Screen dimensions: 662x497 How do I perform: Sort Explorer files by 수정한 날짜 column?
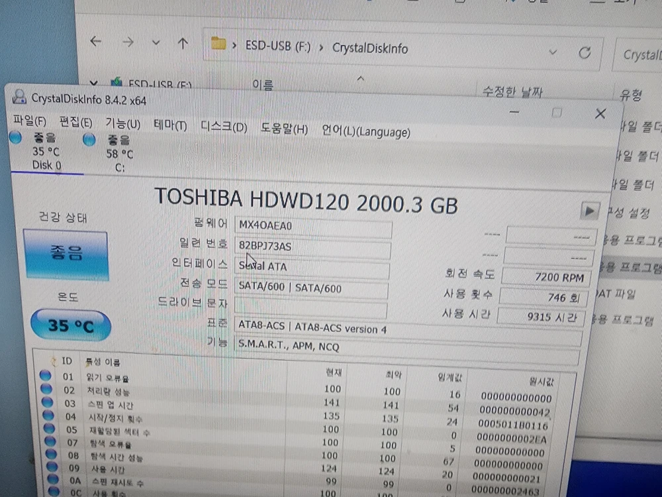[x=512, y=91]
